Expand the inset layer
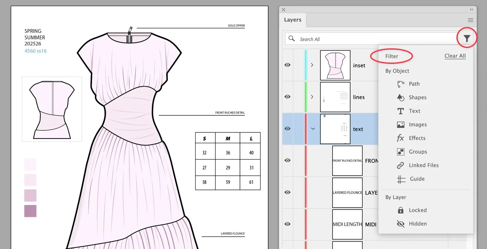The image size is (487, 249). (312, 65)
